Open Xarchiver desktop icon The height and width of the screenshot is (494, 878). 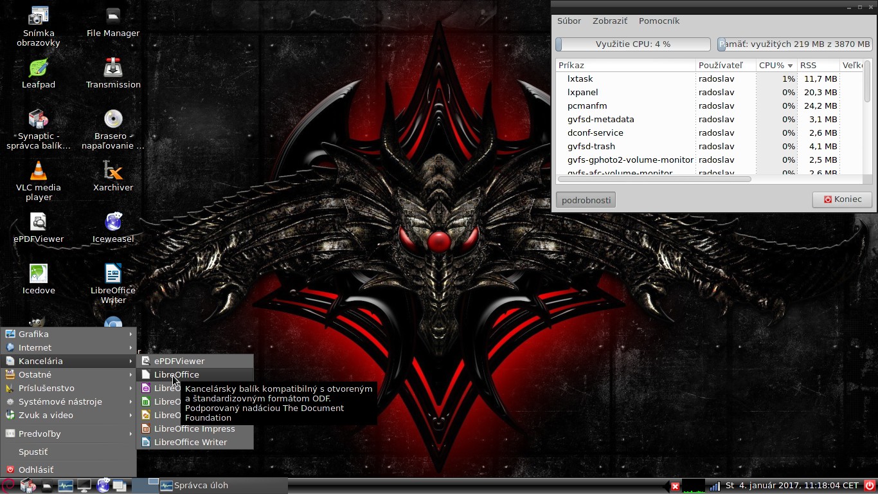coord(113,176)
